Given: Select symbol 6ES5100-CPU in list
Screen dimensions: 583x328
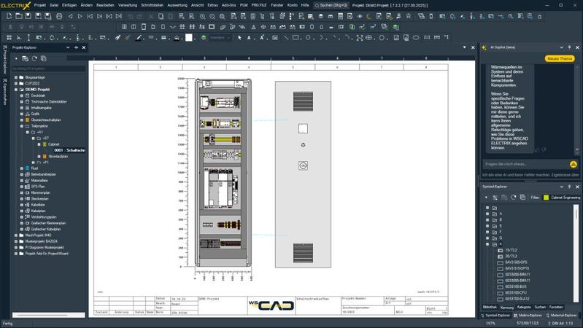Looking at the screenshot, I should pyautogui.click(x=516, y=293).
